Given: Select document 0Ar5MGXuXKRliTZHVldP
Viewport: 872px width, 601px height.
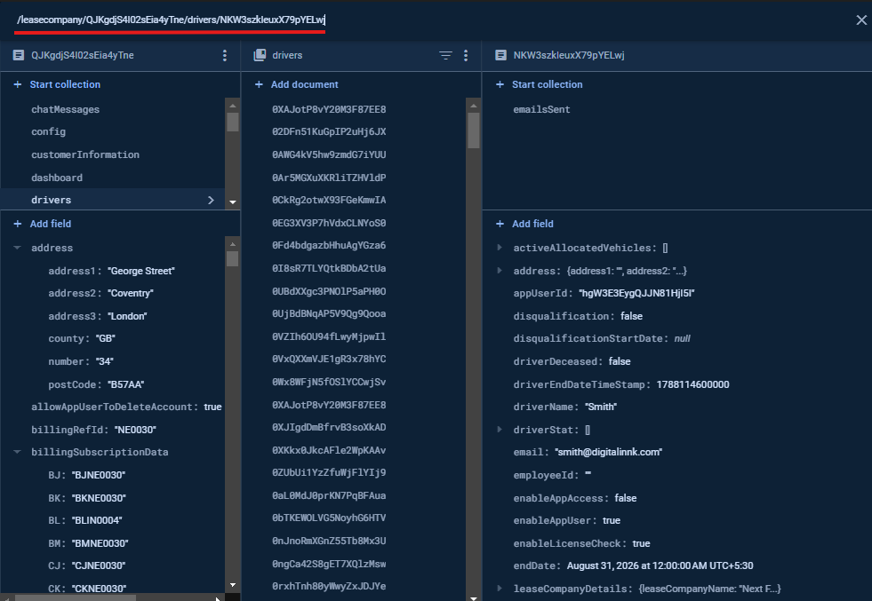Looking at the screenshot, I should 329,178.
